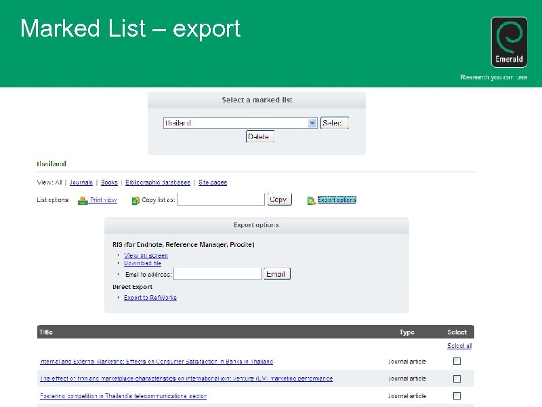Viewport: 542px width, 407px height.
Task: Switch to the Books view filter
Action: [x=109, y=182]
